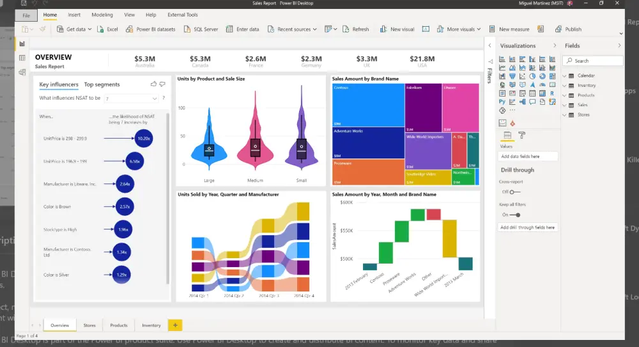Open the format paint roller tab
This screenshot has height=347, width=639.
pyautogui.click(x=521, y=135)
